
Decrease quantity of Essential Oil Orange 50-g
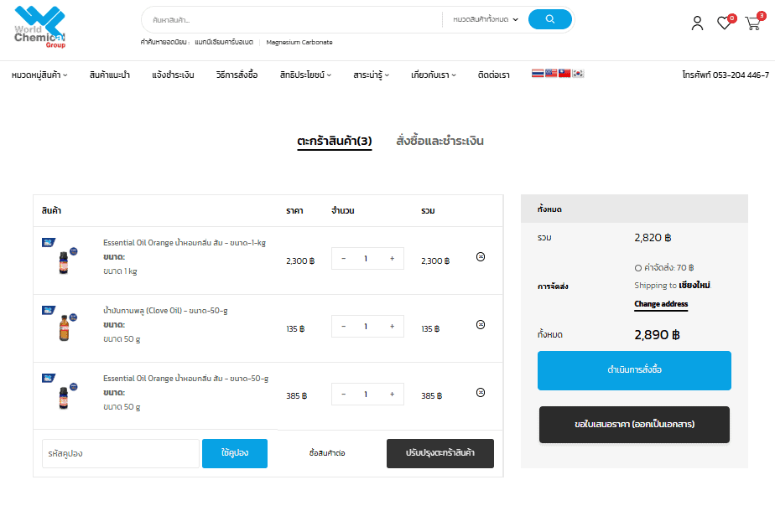pyautogui.click(x=344, y=395)
